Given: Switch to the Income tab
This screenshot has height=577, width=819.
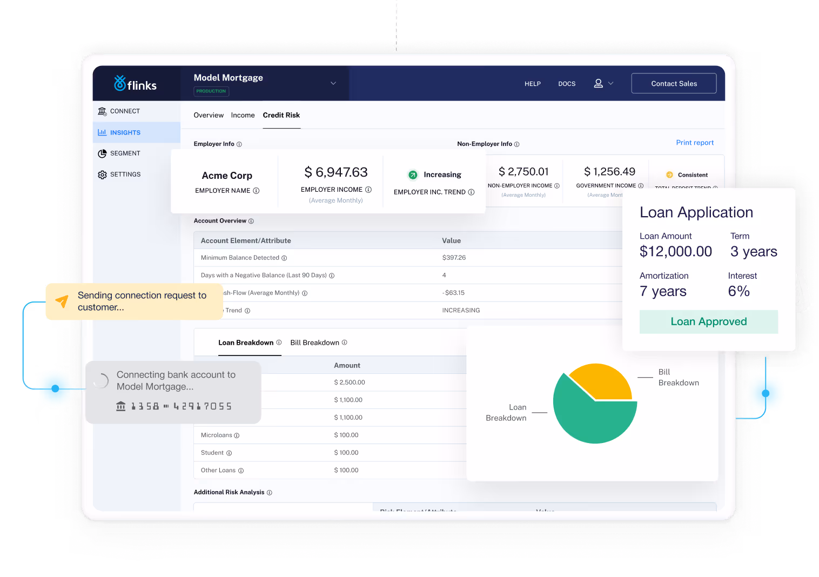Looking at the screenshot, I should [x=243, y=115].
